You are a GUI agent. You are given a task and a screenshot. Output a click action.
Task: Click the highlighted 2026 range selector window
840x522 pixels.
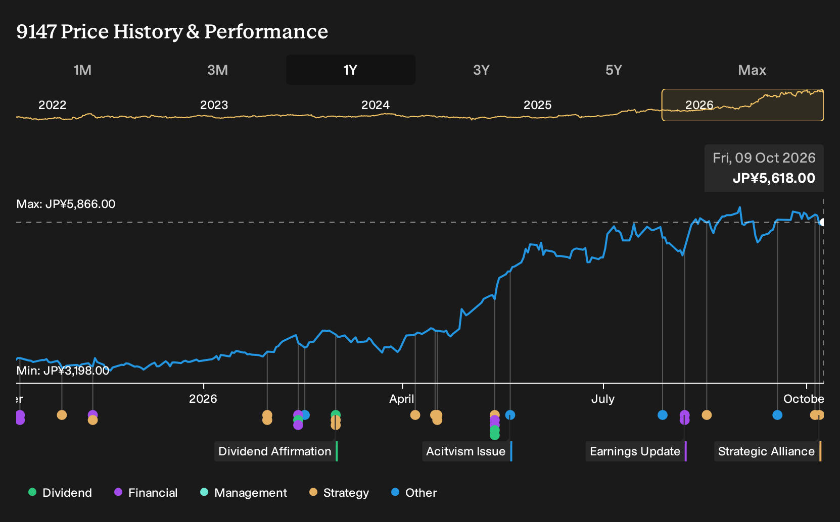(x=742, y=105)
